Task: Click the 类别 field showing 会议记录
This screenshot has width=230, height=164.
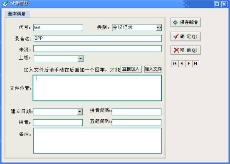Action: 134,27
